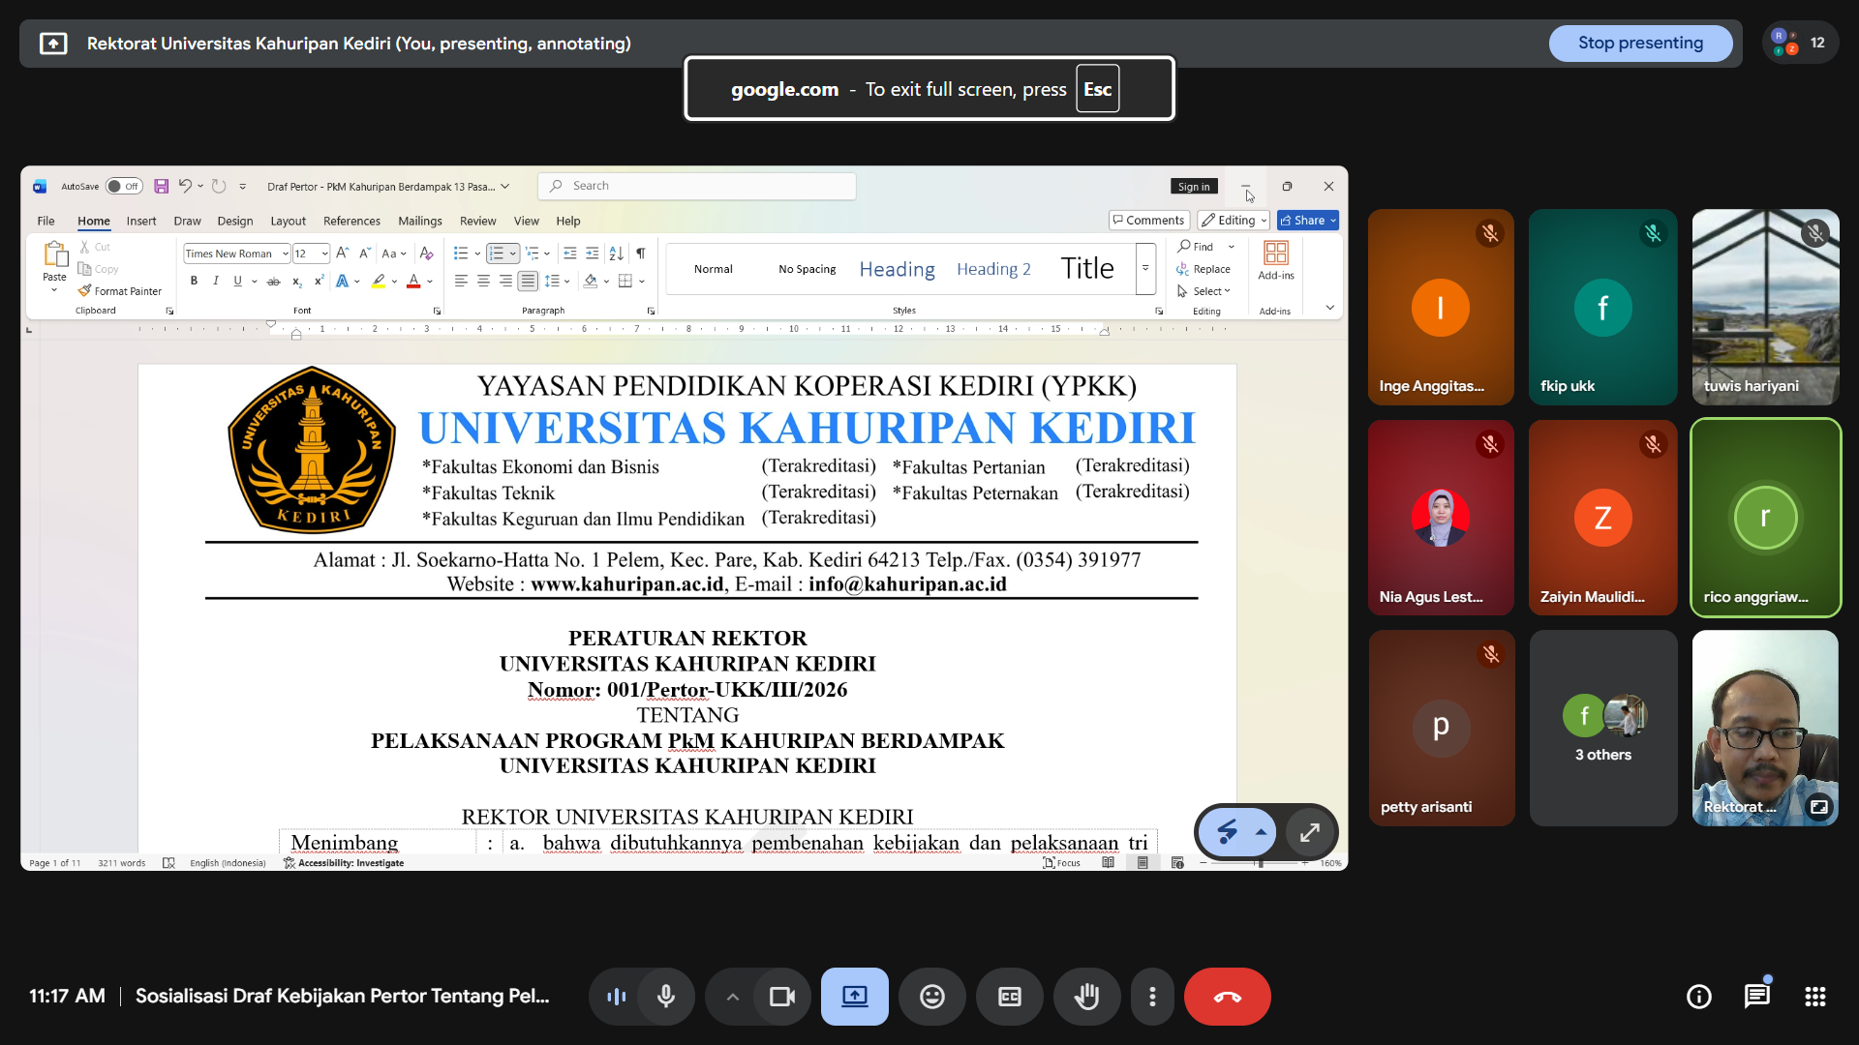Image resolution: width=1859 pixels, height=1045 pixels.
Task: Open the Design ribbon tab
Action: 235,222
